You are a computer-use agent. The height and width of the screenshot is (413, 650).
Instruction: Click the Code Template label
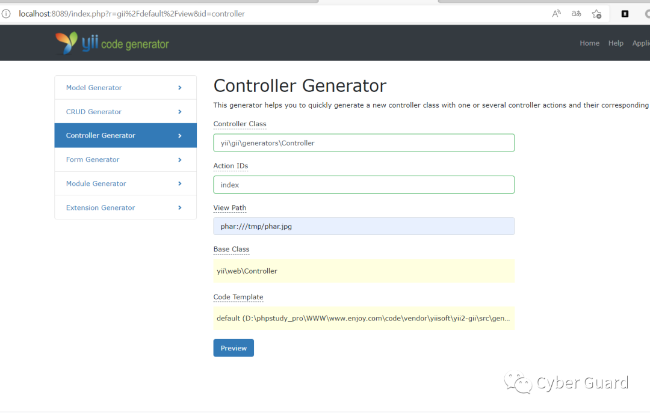[238, 297]
